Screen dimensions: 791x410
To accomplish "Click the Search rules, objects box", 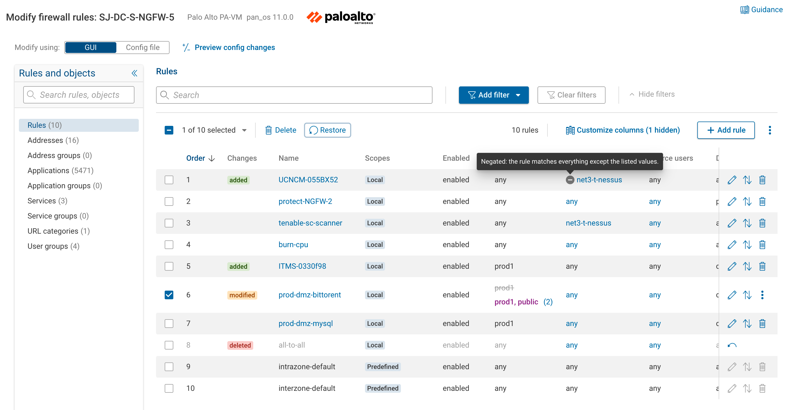I will click(79, 95).
